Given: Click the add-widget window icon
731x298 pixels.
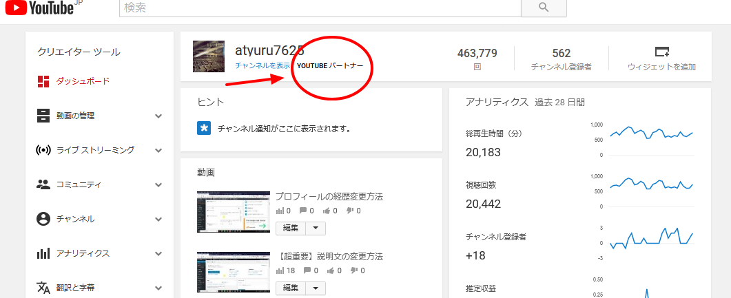Looking at the screenshot, I should pyautogui.click(x=662, y=51).
